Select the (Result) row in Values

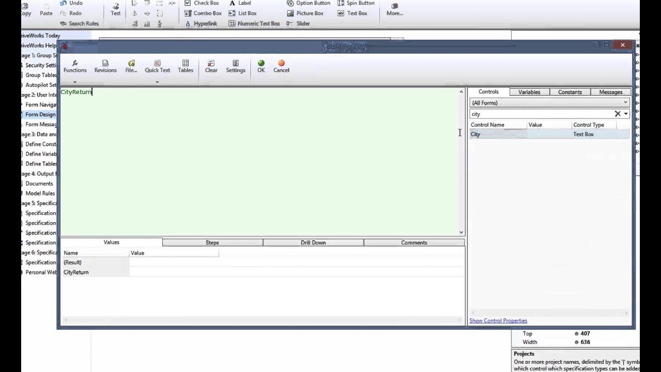pos(262,262)
